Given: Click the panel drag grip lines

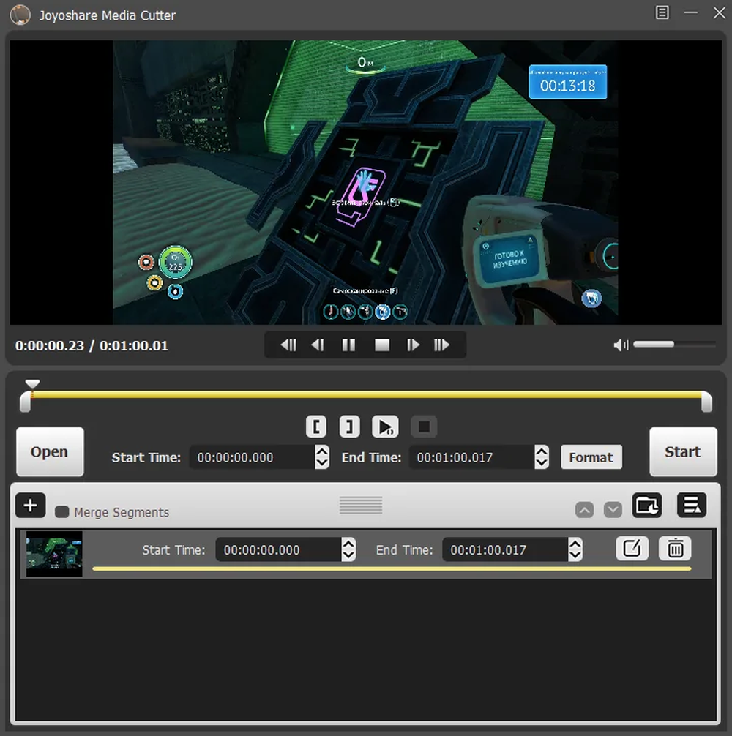Looking at the screenshot, I should click(x=361, y=505).
